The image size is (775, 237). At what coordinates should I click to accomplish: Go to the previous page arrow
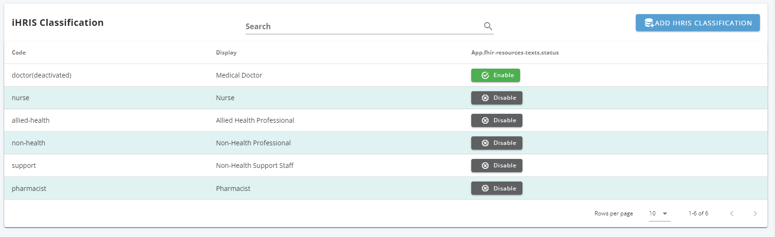pyautogui.click(x=732, y=213)
